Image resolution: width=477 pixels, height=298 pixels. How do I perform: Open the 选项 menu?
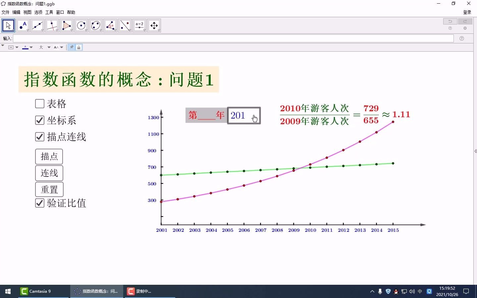point(38,12)
